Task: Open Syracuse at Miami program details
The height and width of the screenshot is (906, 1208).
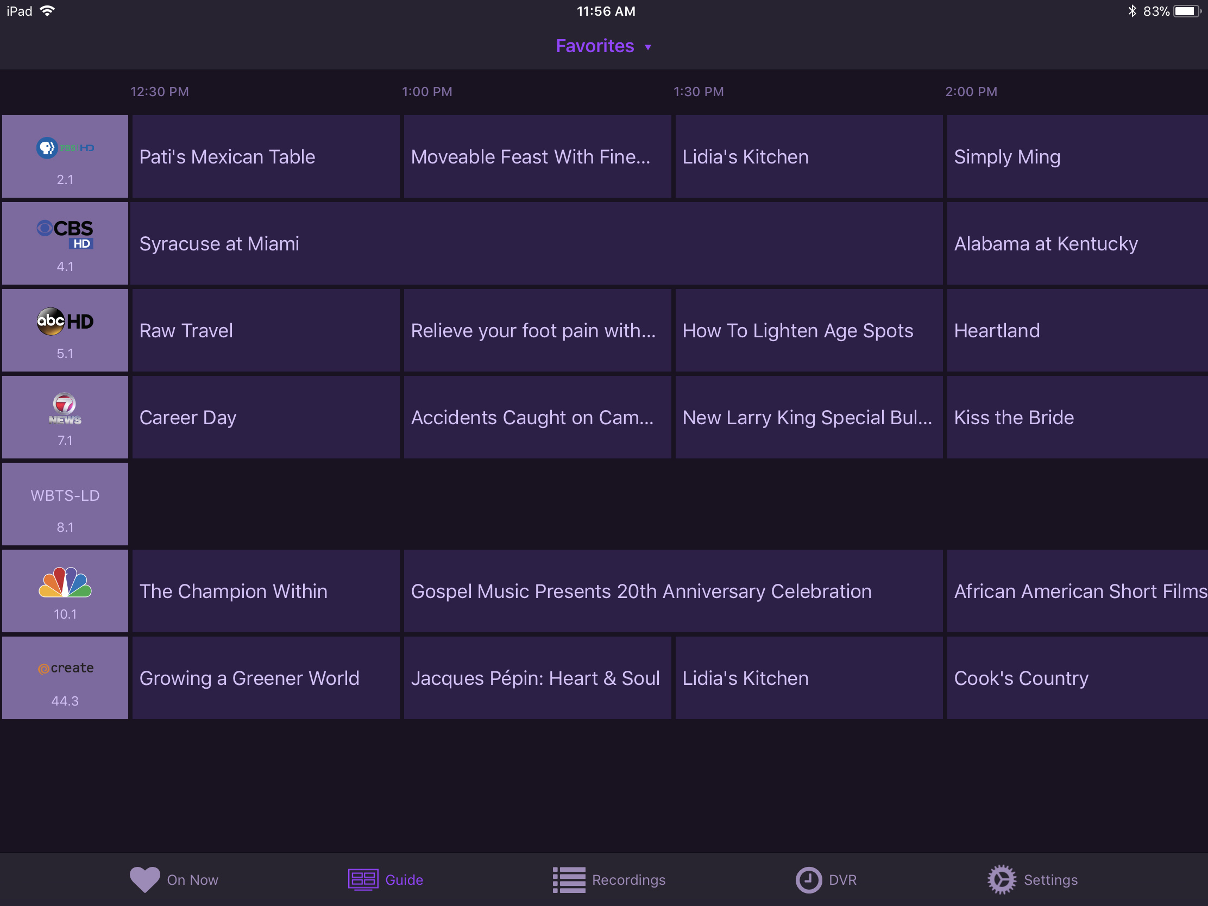Action: click(x=537, y=243)
